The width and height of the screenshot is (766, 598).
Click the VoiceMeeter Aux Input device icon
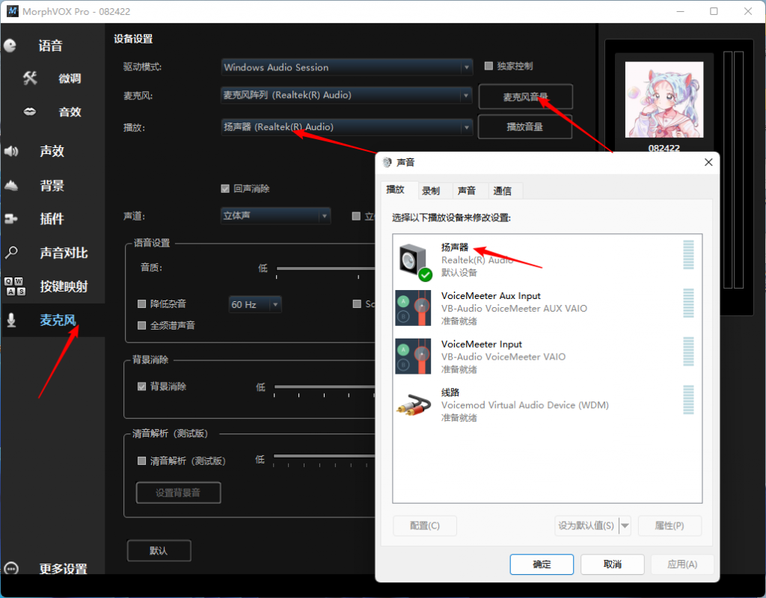pos(413,308)
